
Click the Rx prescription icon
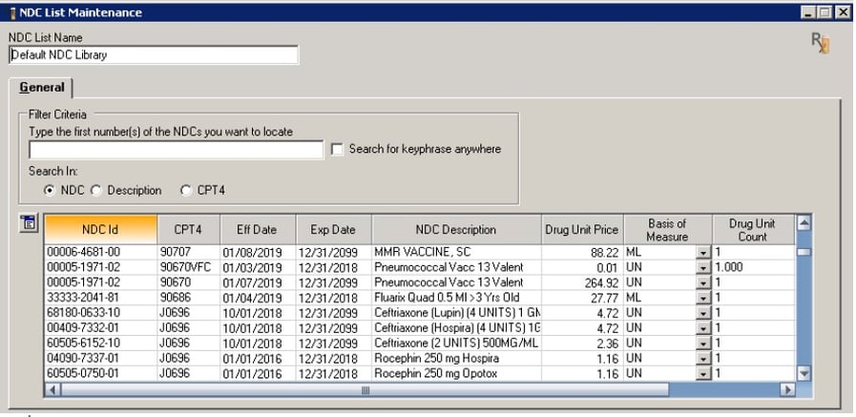819,43
